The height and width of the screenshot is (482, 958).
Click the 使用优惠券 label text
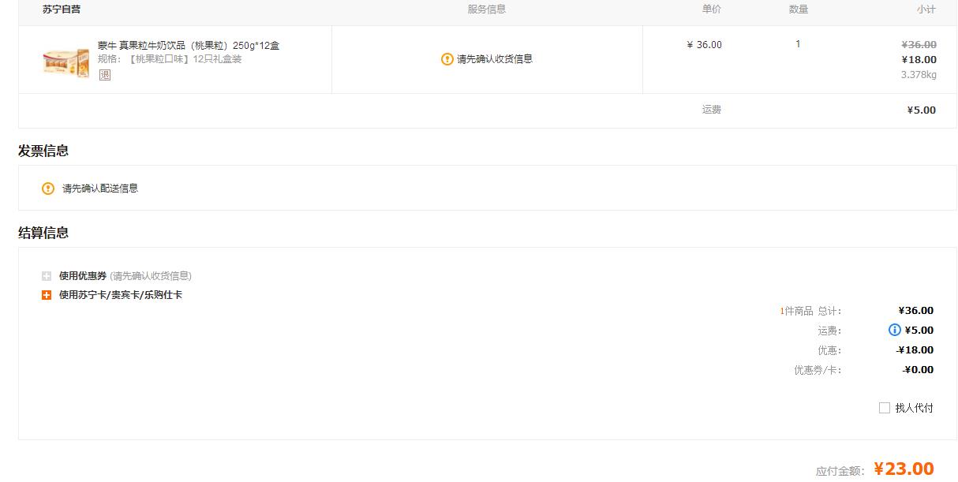coord(83,276)
